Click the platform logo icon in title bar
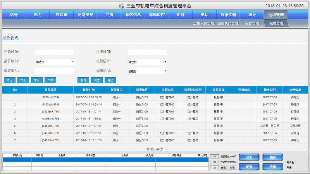This screenshot has height=174, width=310. 121,6
